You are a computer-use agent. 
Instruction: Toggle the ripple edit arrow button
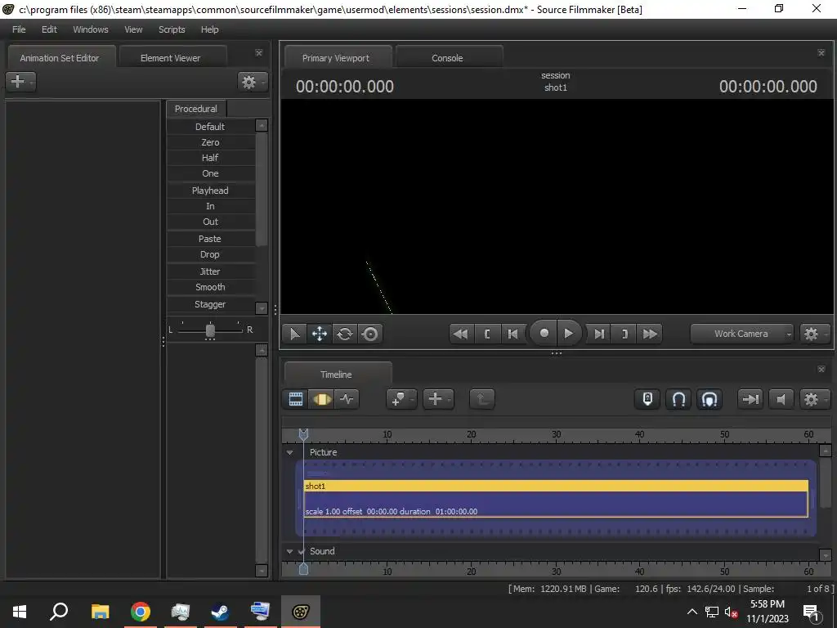tap(750, 399)
